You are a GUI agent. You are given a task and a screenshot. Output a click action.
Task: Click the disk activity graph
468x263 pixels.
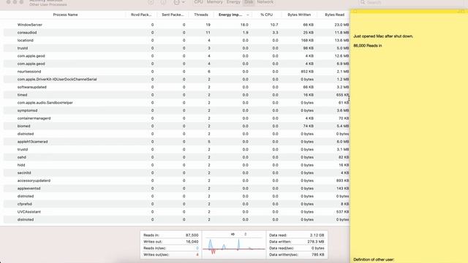(234, 246)
